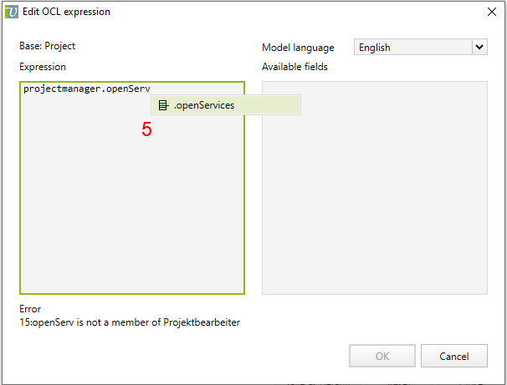This screenshot has height=385, width=507.
Task: Click the list icon beside .openServices
Action: coord(163,105)
